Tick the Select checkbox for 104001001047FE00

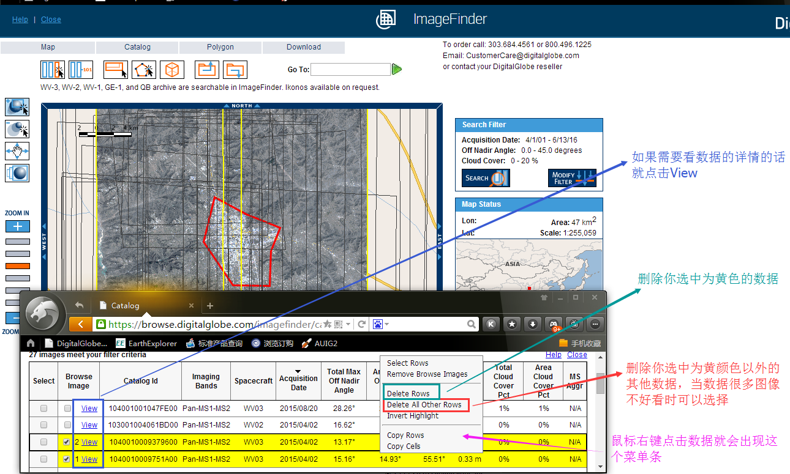[43, 409]
